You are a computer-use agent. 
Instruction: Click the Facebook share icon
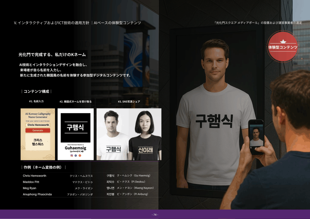click(x=76, y=155)
